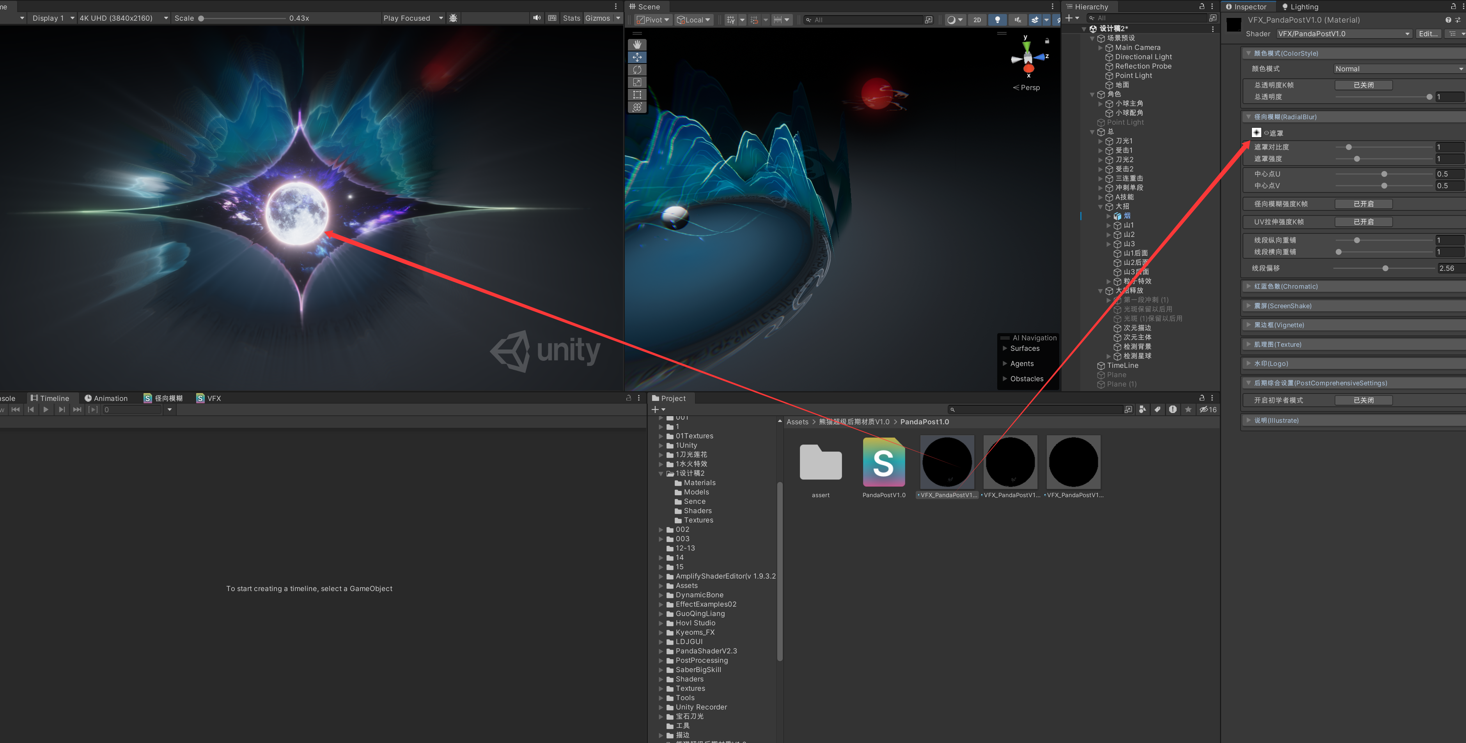Mute audio in Game view
1466x743 pixels.
pos(537,18)
